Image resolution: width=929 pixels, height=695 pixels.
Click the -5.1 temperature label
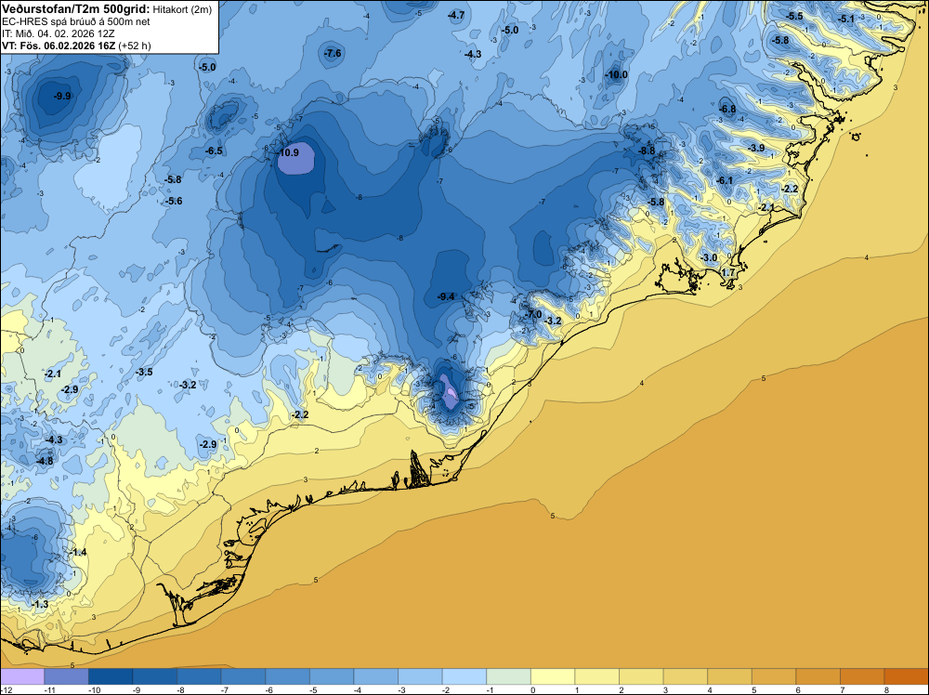click(846, 19)
